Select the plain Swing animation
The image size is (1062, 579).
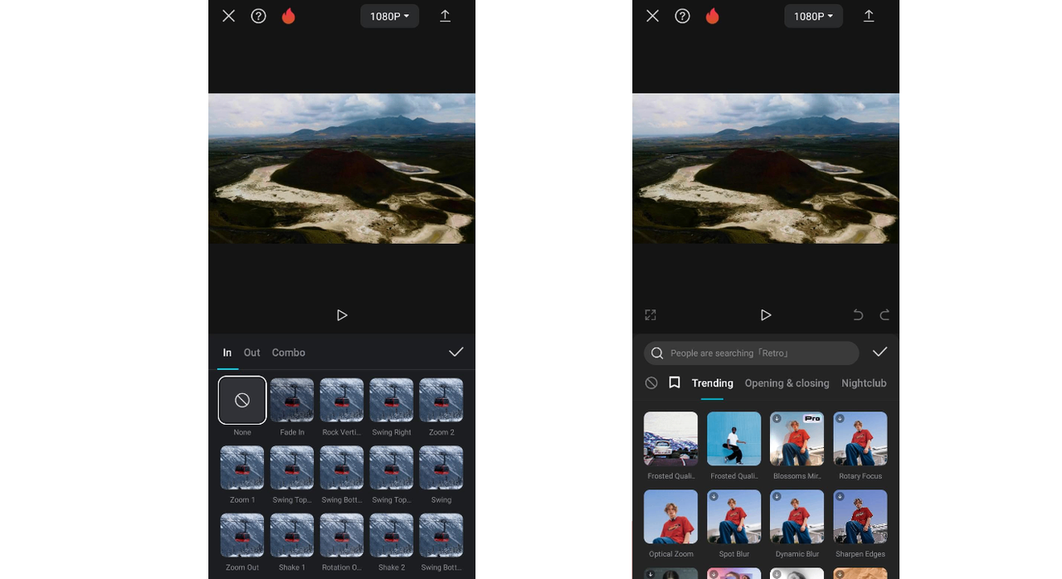click(441, 467)
